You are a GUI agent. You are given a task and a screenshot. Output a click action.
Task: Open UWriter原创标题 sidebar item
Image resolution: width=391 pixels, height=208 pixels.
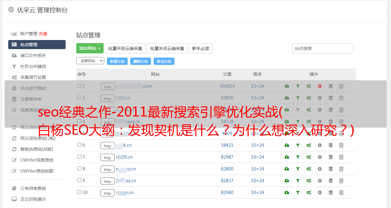[37, 171]
